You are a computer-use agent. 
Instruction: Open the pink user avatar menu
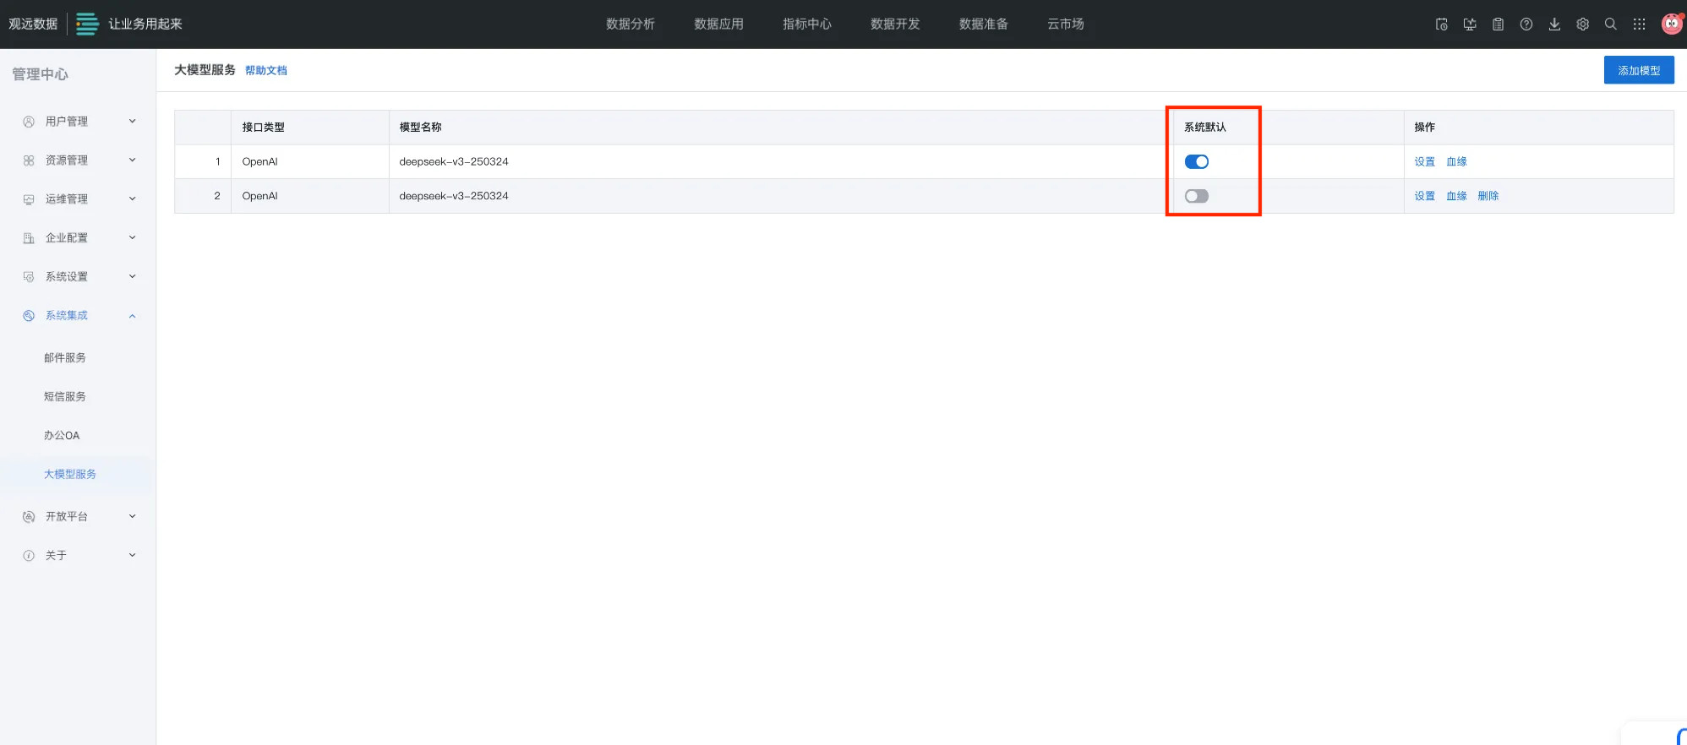(1671, 24)
